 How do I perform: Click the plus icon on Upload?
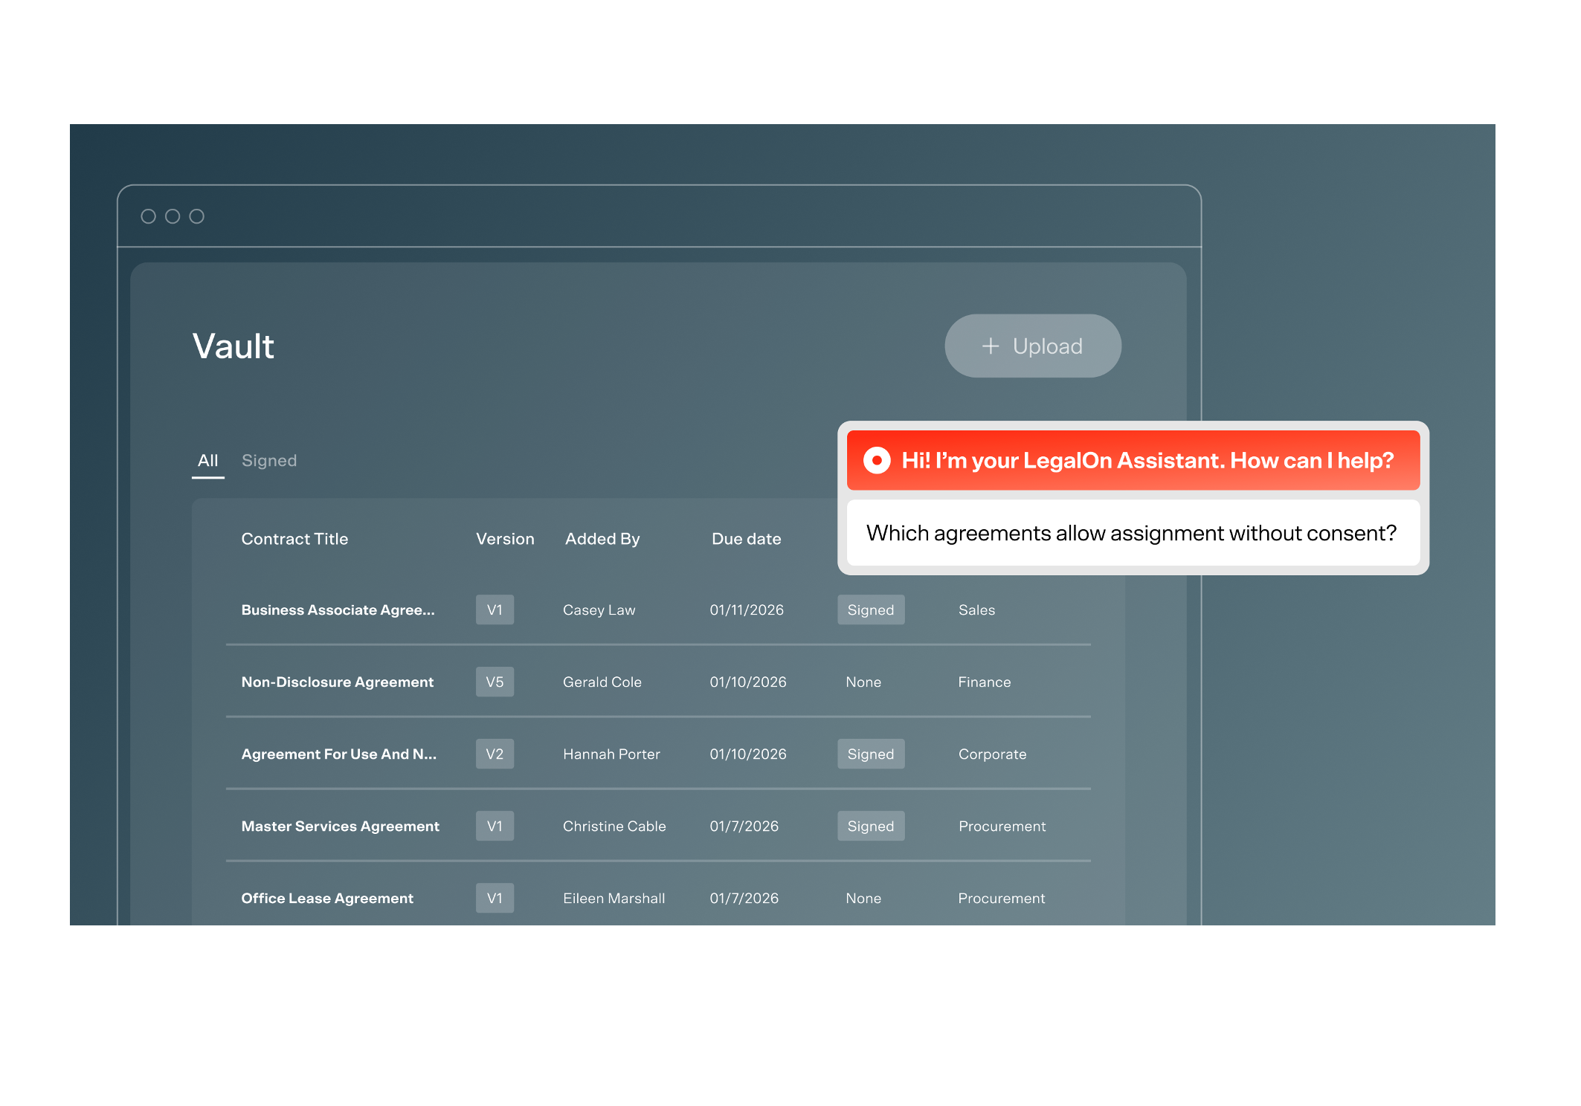tap(990, 346)
